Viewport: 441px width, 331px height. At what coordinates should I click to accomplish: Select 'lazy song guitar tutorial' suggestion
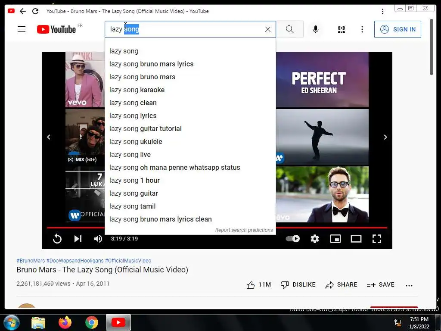click(190, 129)
